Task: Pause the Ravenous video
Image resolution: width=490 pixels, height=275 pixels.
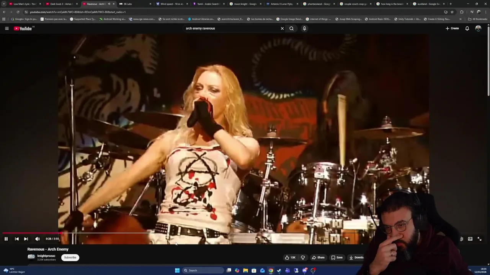Action: 6,239
